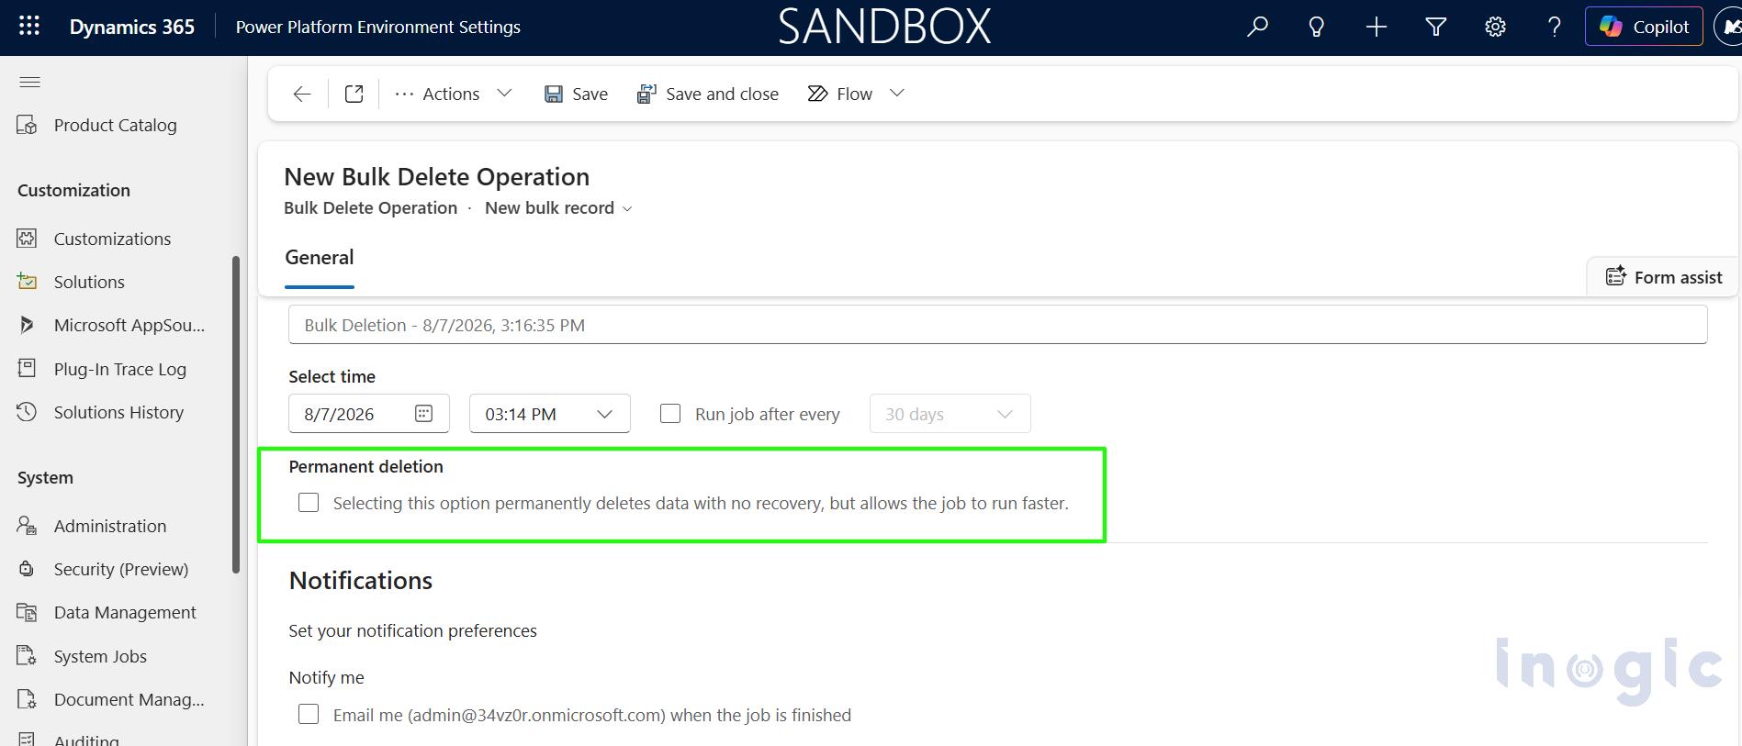Click the Product Catalog icon
The image size is (1742, 746).
(x=27, y=125)
